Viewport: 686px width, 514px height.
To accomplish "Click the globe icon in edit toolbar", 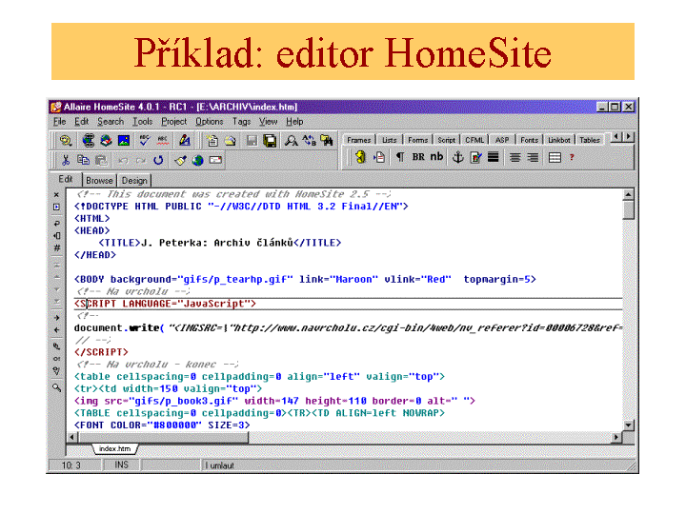I will click(198, 161).
